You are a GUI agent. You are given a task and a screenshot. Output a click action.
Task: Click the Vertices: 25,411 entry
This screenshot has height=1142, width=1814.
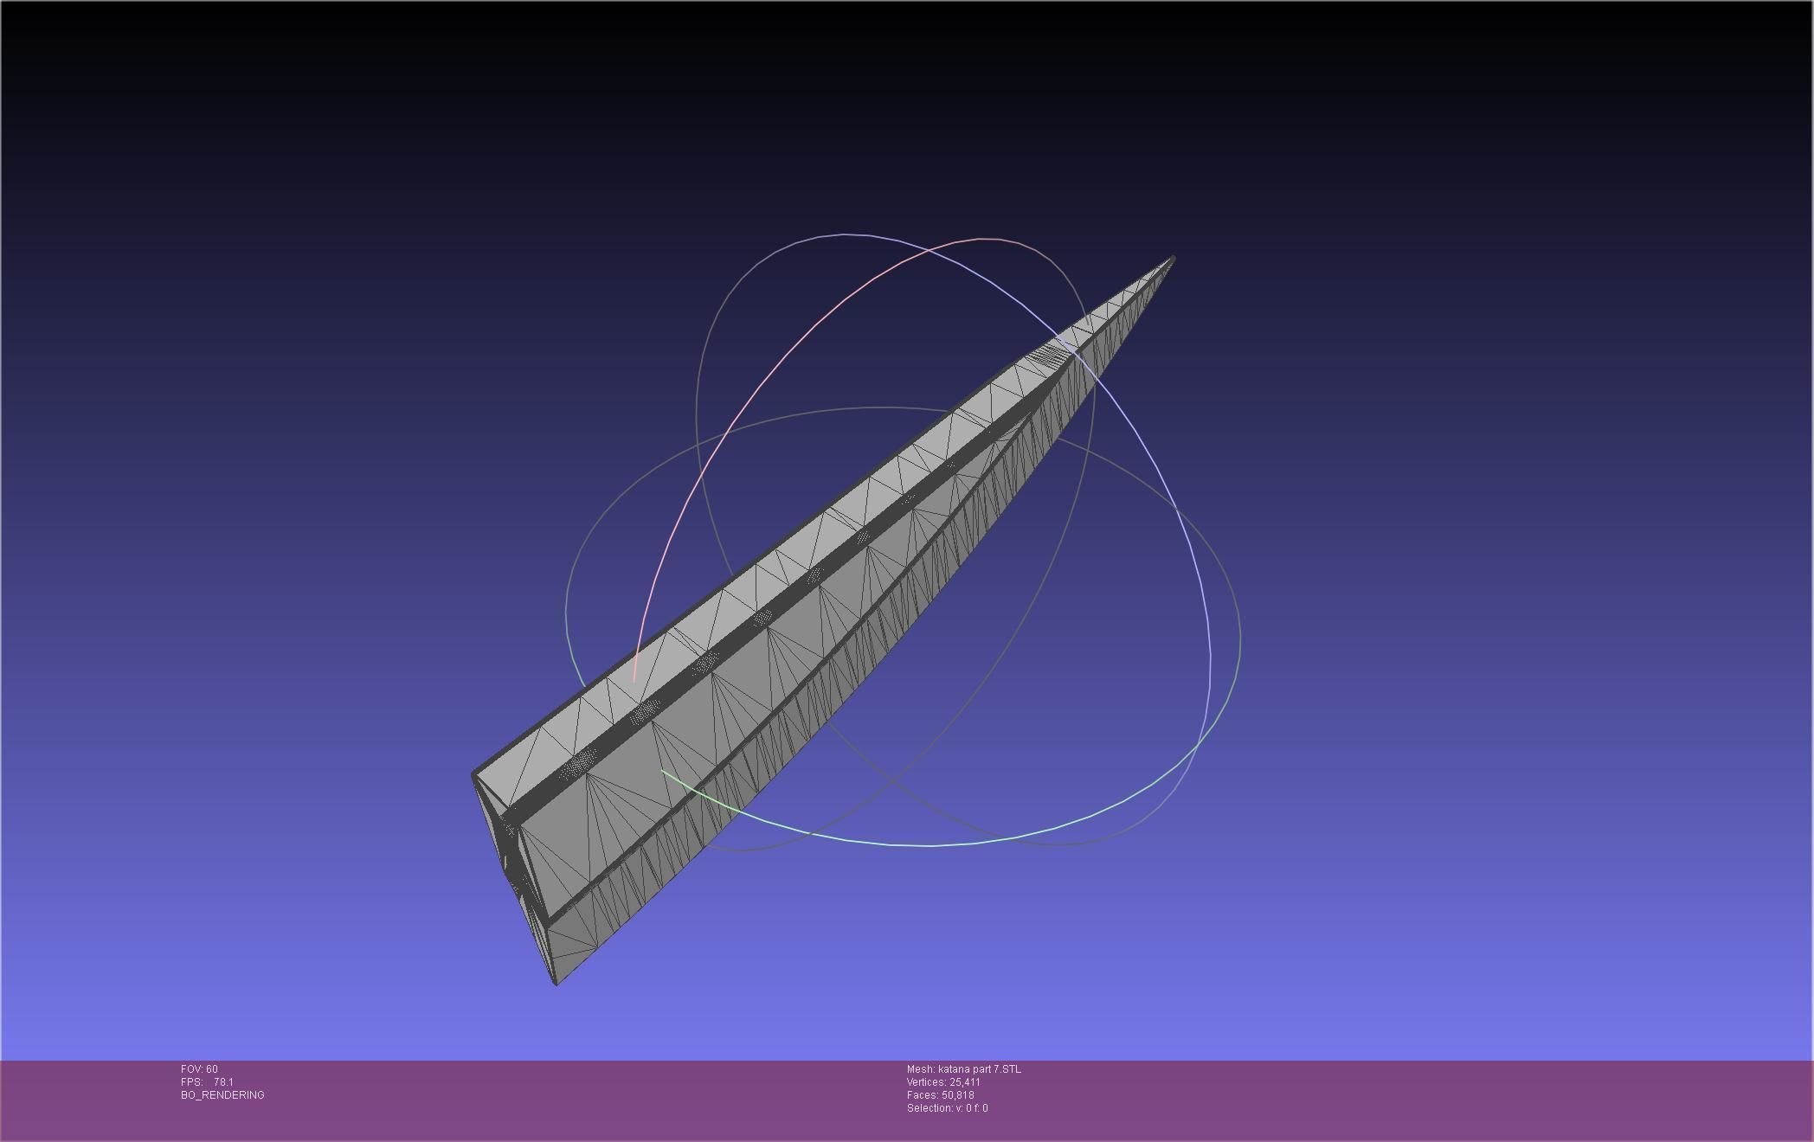point(943,1082)
